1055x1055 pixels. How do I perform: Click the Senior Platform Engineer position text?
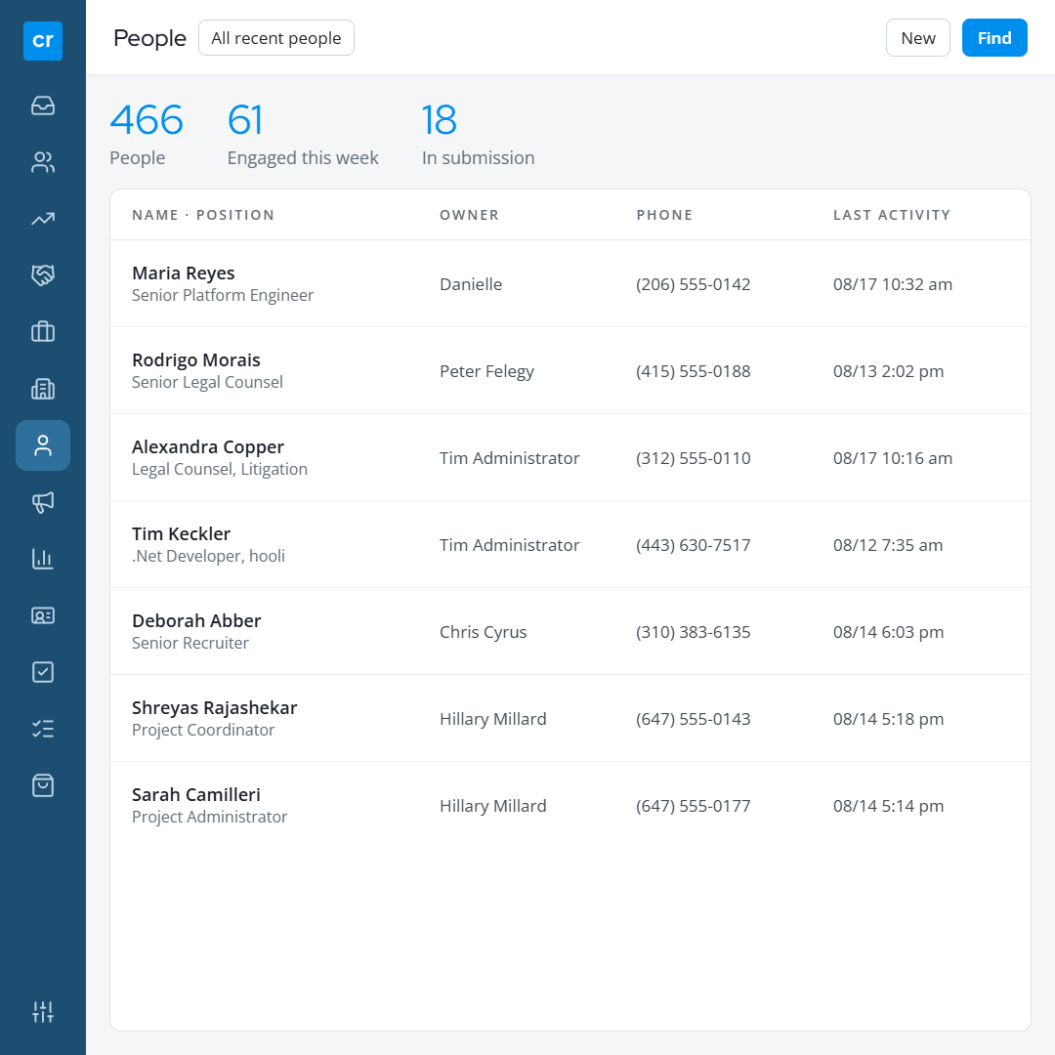point(223,295)
